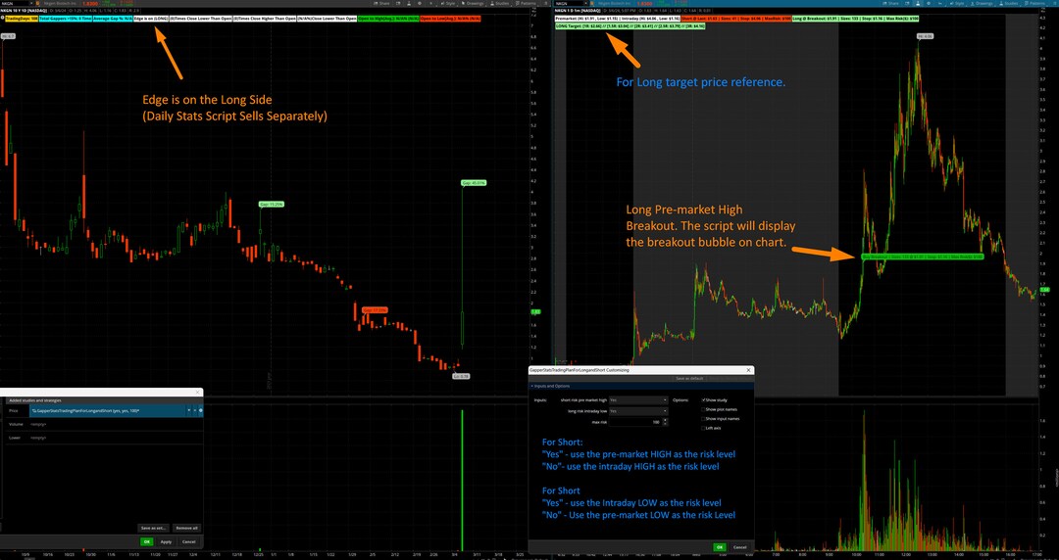Click the red Gap: 17.35% bubble

375,309
